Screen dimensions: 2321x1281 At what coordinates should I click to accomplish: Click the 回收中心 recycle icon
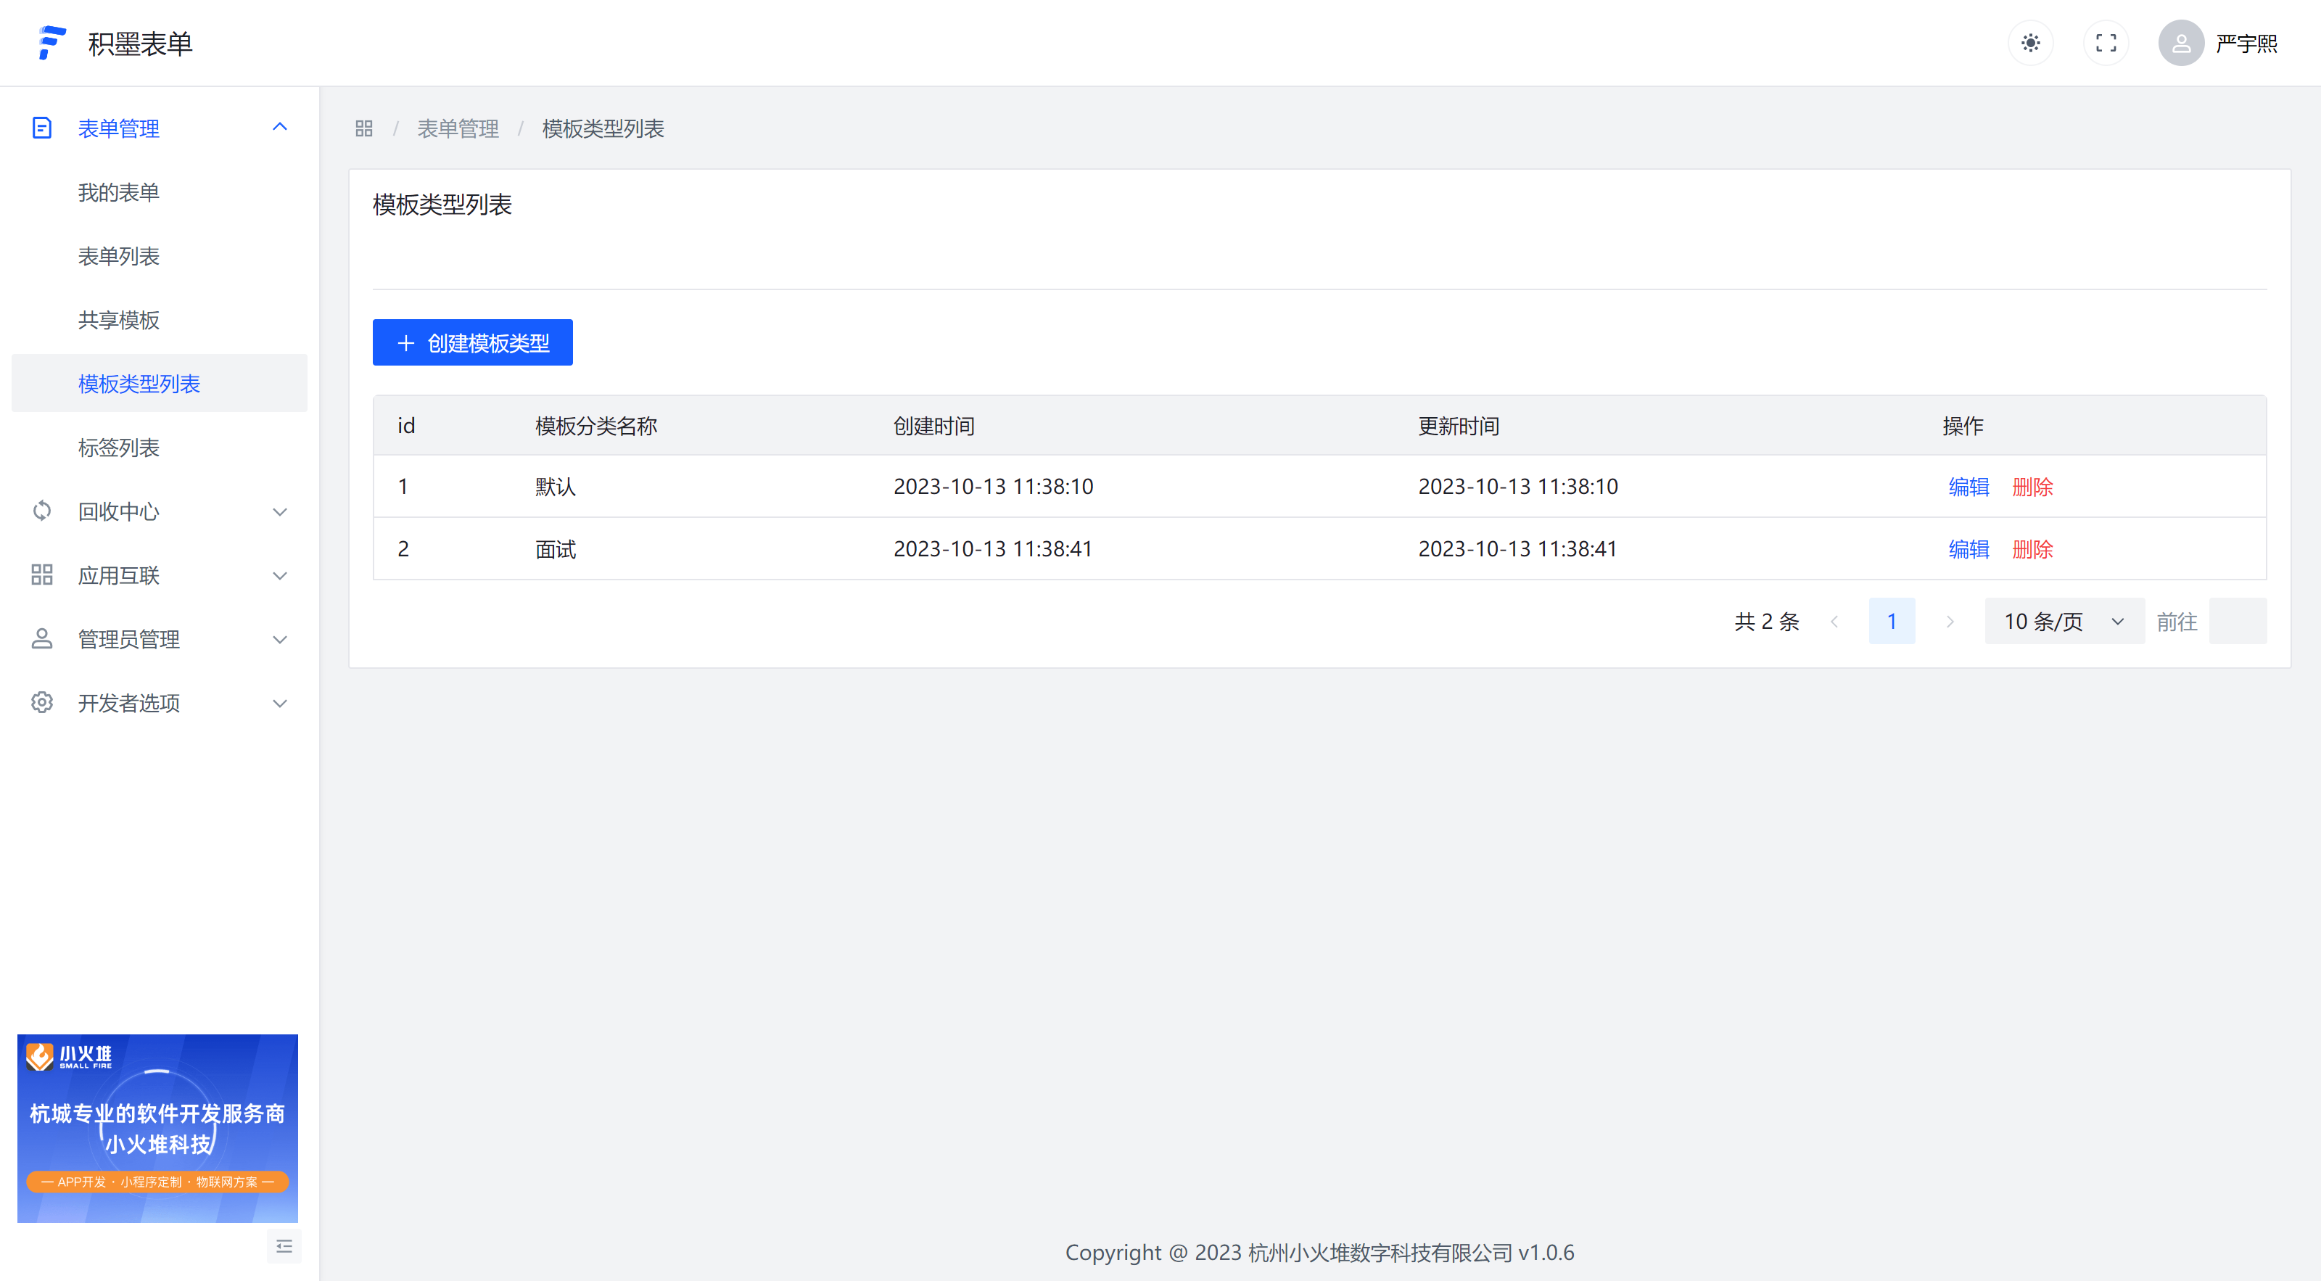click(42, 511)
